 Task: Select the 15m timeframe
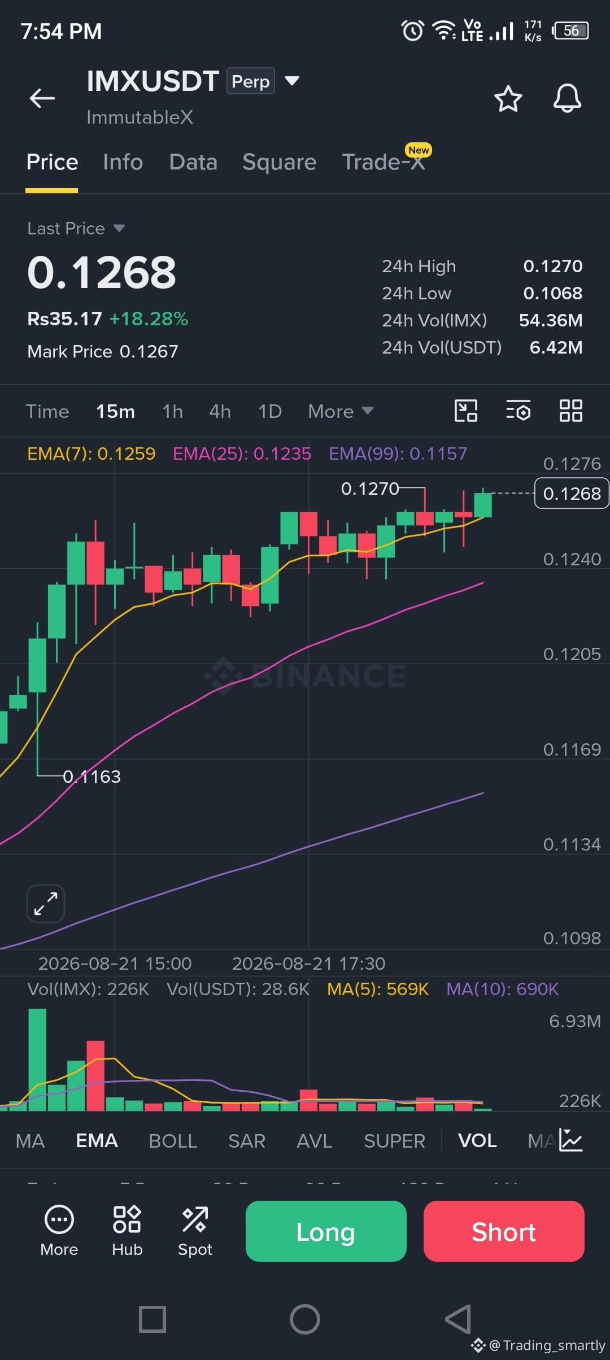click(115, 411)
